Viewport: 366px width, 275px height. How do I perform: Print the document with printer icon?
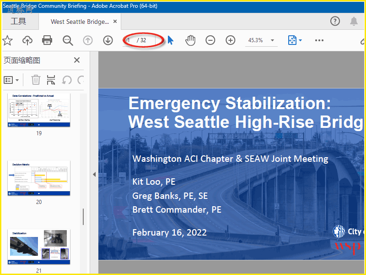47,40
